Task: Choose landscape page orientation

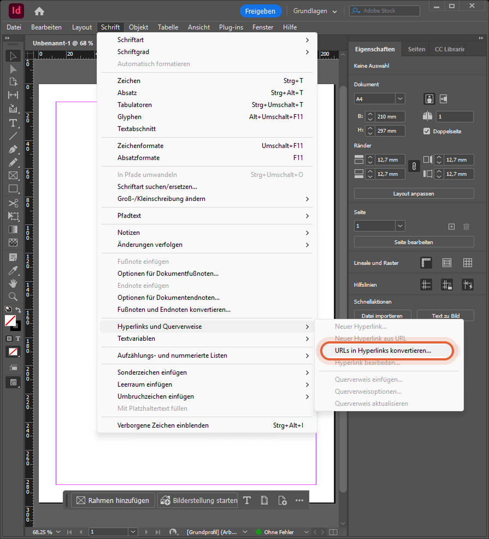Action: 444,99
